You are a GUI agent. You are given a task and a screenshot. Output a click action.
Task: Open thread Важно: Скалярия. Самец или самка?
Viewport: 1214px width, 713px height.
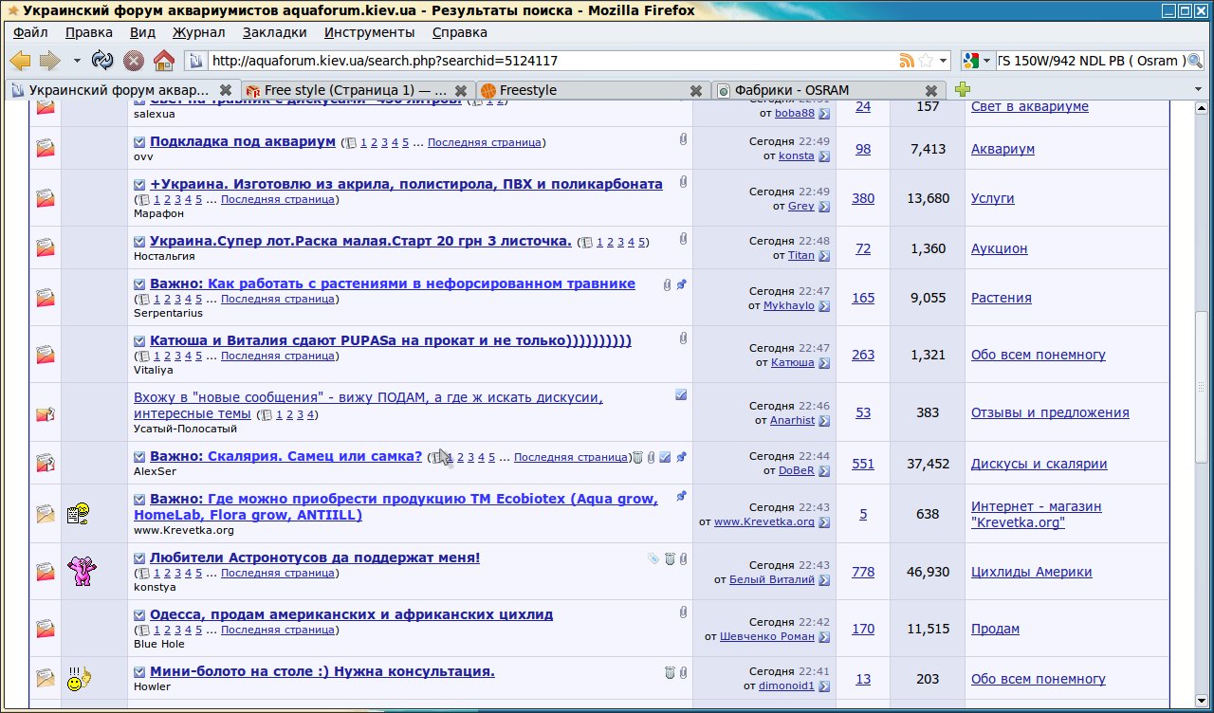(285, 456)
